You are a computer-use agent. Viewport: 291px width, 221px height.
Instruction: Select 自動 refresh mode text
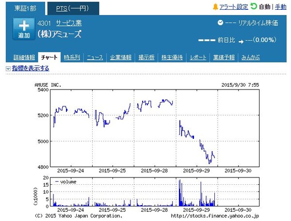(x=265, y=7)
